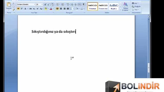Apply the Aralık Yok style
This screenshot has height=92, width=164.
click(103, 6)
